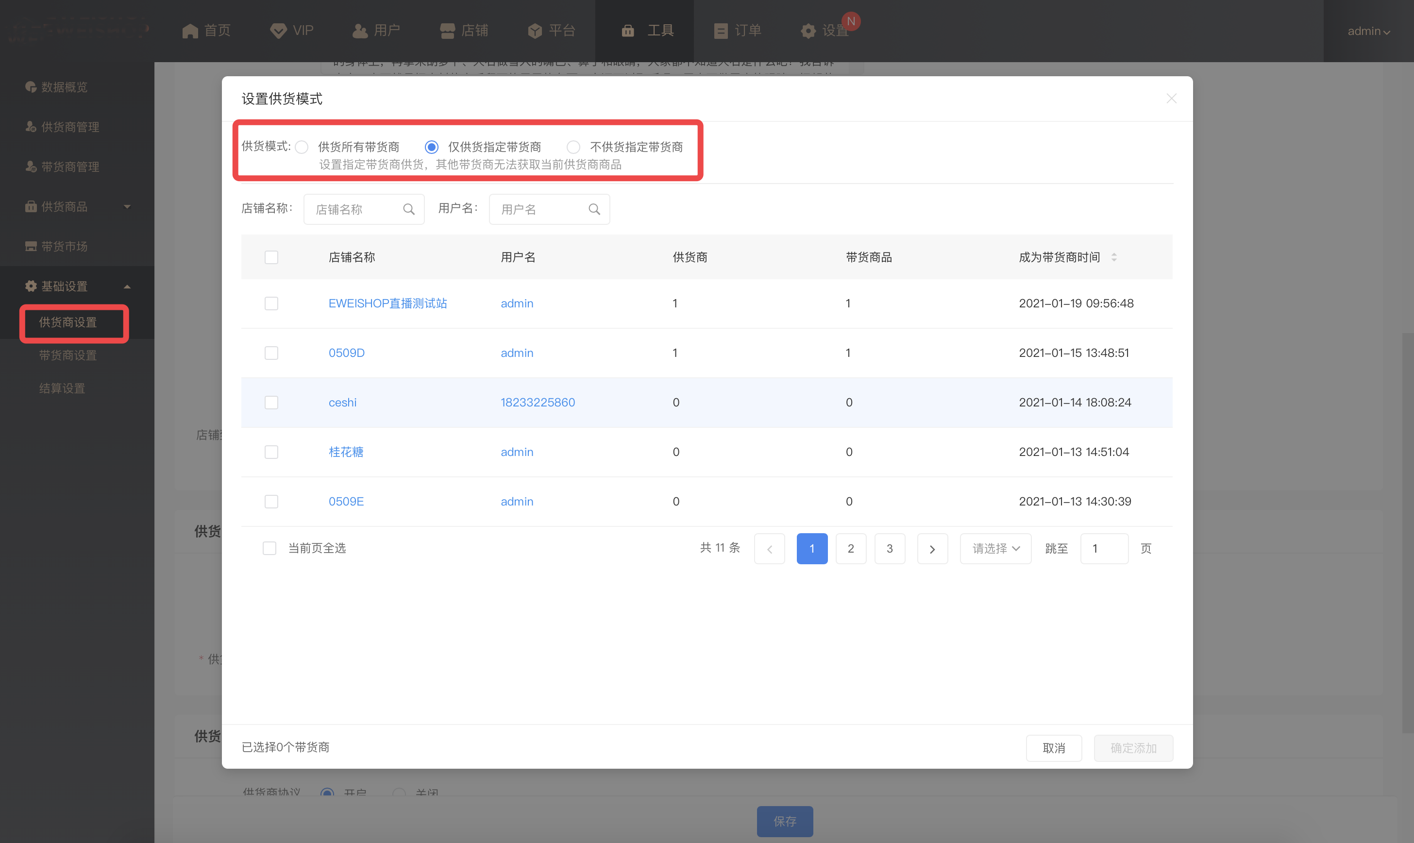Click the shop name search magnifier icon

click(408, 210)
